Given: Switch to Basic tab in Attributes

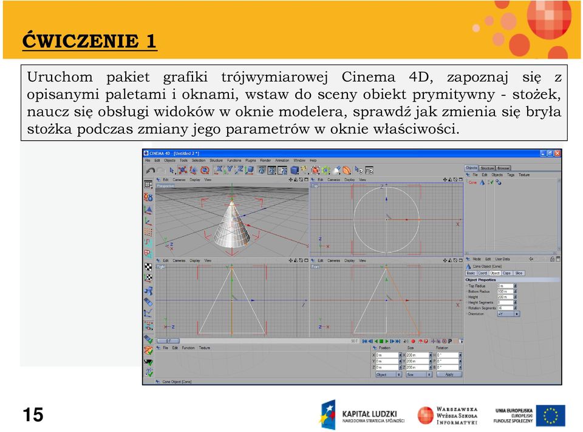Looking at the screenshot, I should pyautogui.click(x=471, y=273).
